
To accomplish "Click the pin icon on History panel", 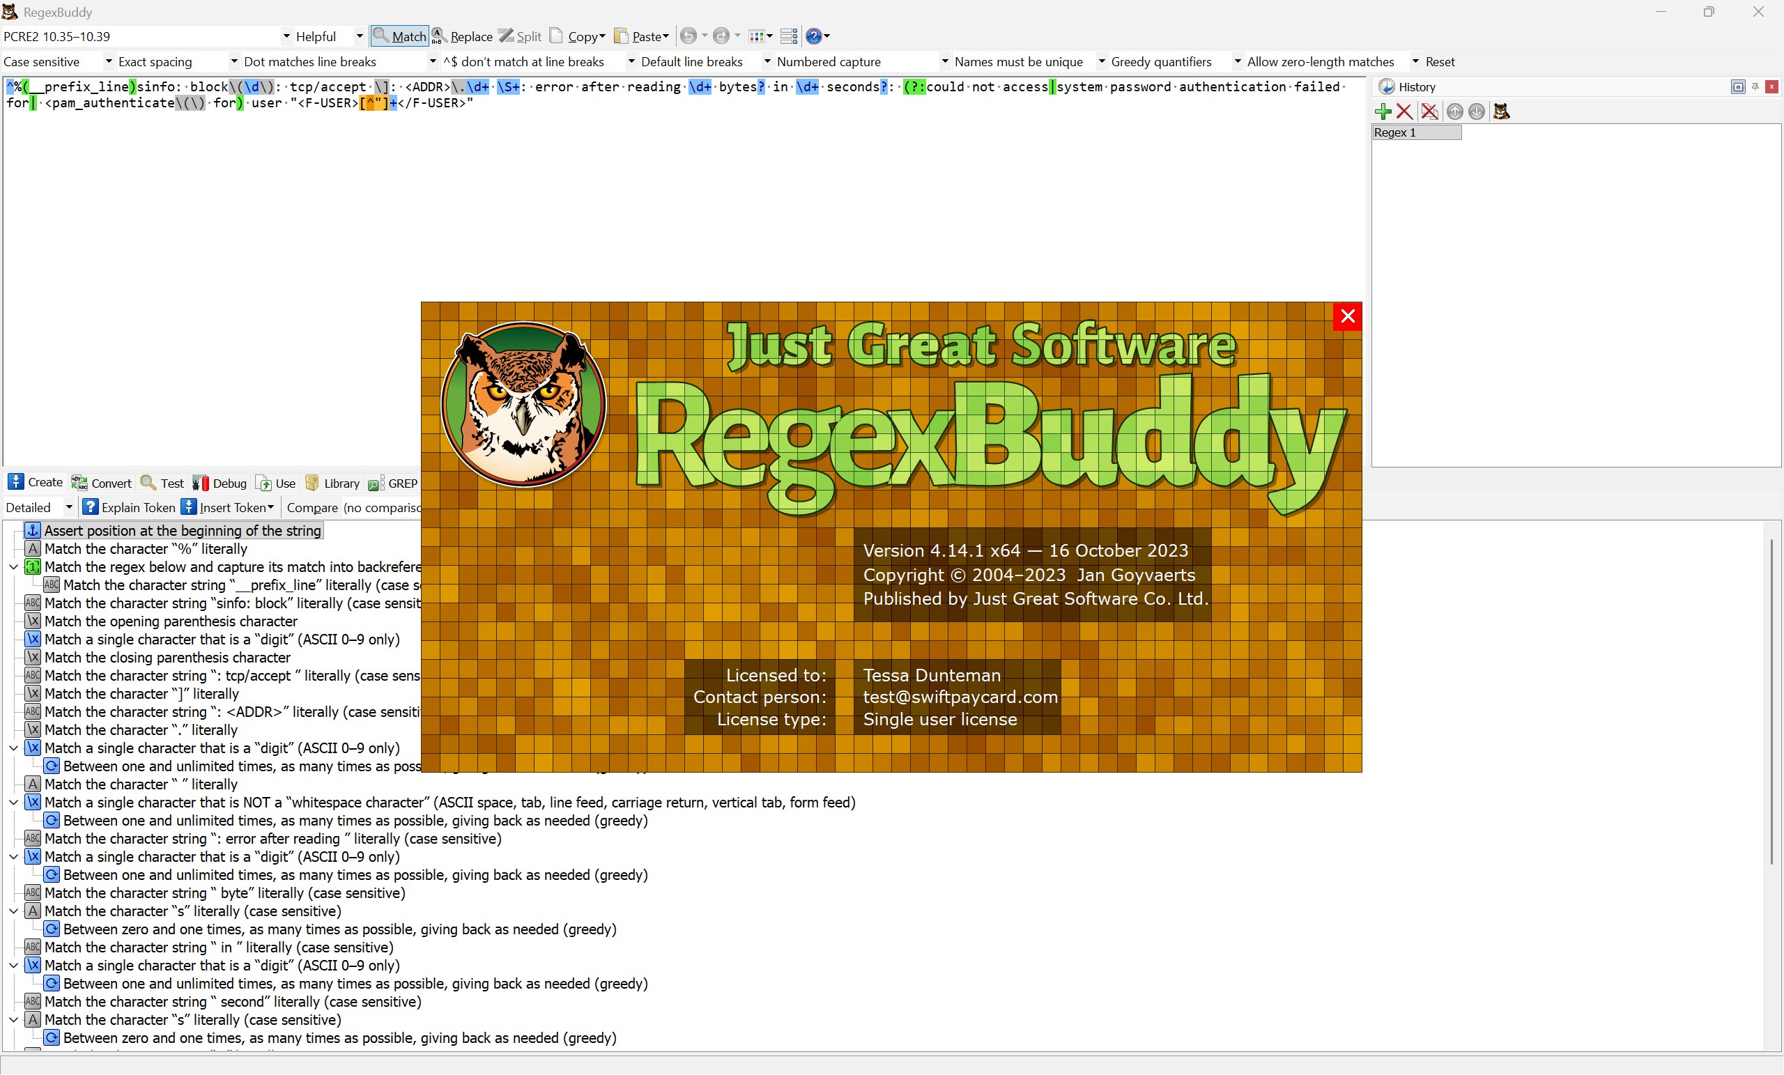I will (1755, 87).
